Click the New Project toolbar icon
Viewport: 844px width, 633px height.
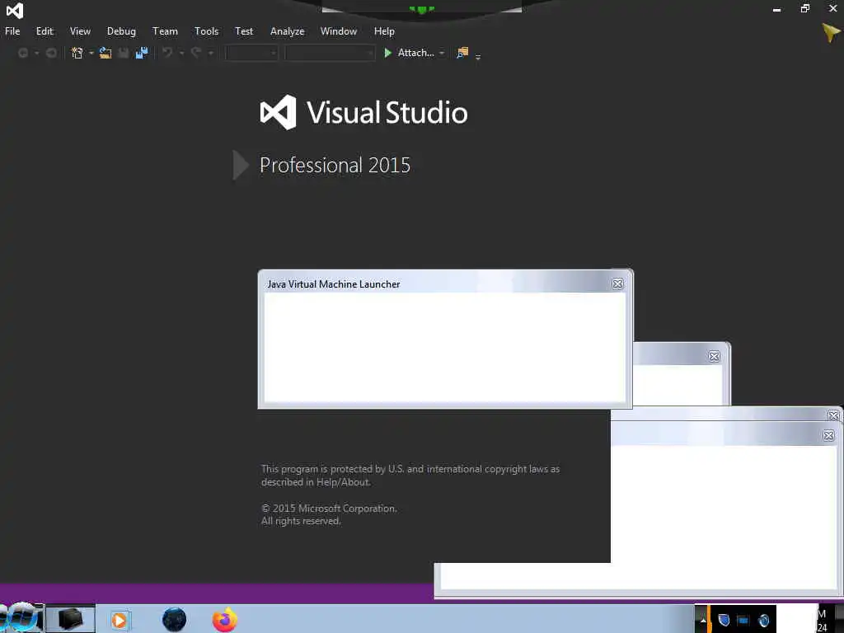point(77,53)
